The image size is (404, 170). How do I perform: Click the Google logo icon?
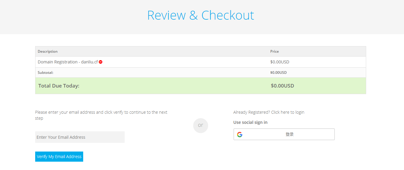[240, 135]
